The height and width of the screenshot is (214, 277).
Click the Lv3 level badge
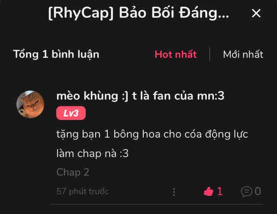coord(71,113)
